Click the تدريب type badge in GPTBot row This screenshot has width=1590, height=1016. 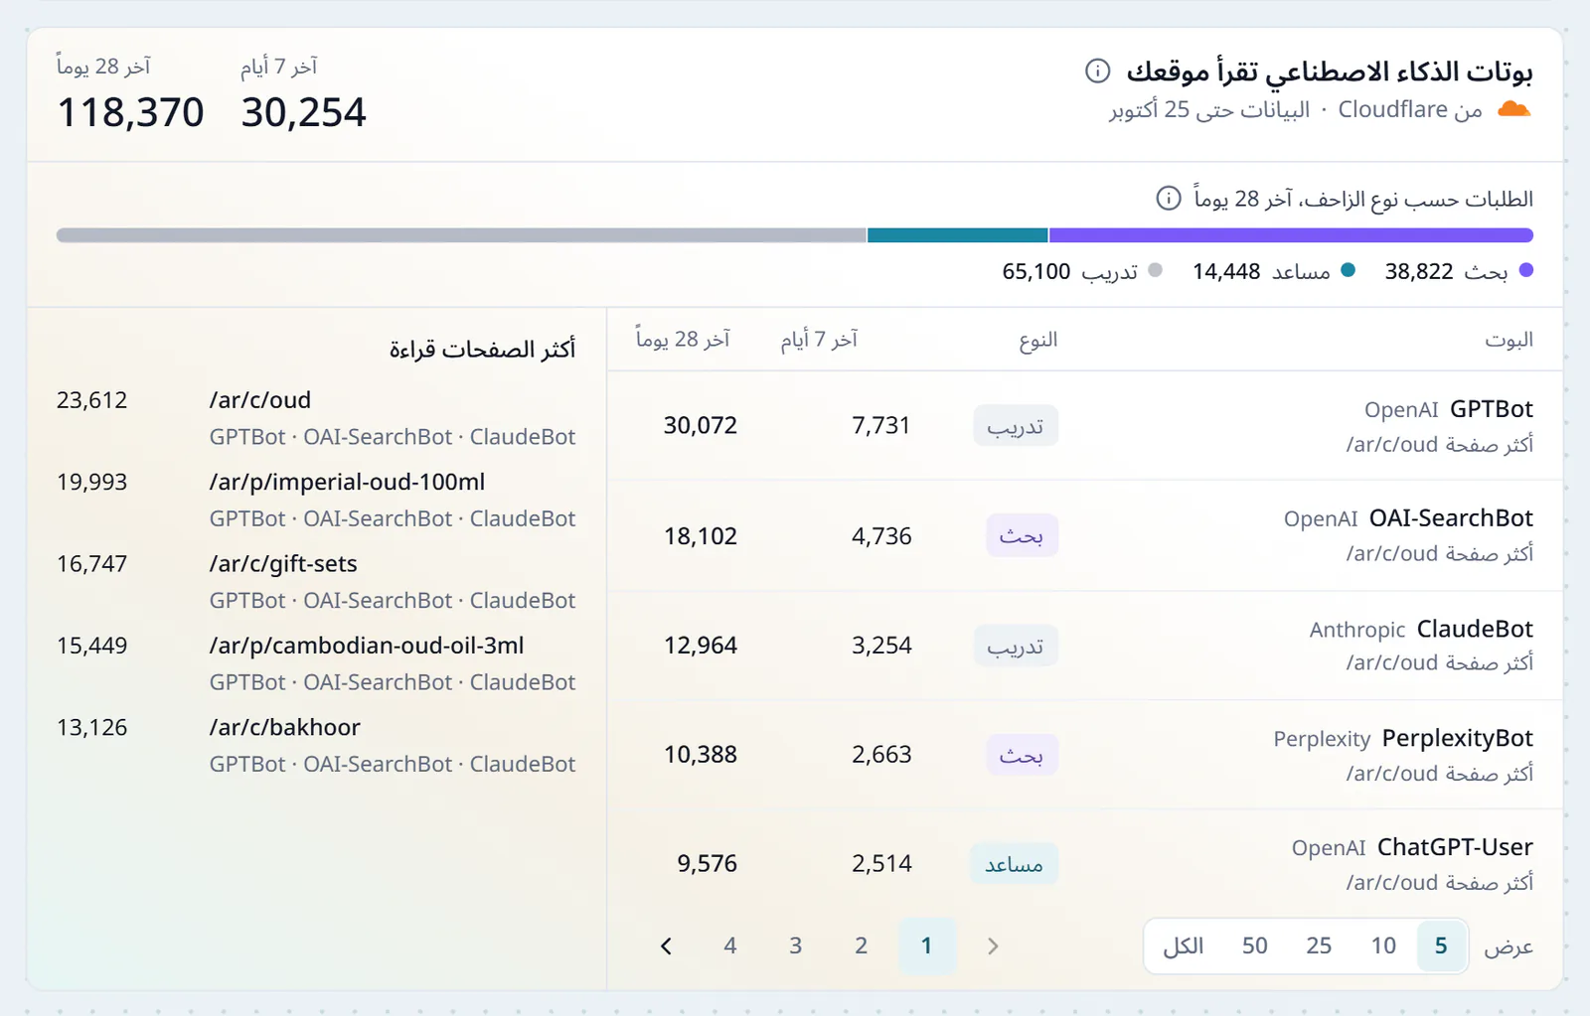tap(1016, 426)
